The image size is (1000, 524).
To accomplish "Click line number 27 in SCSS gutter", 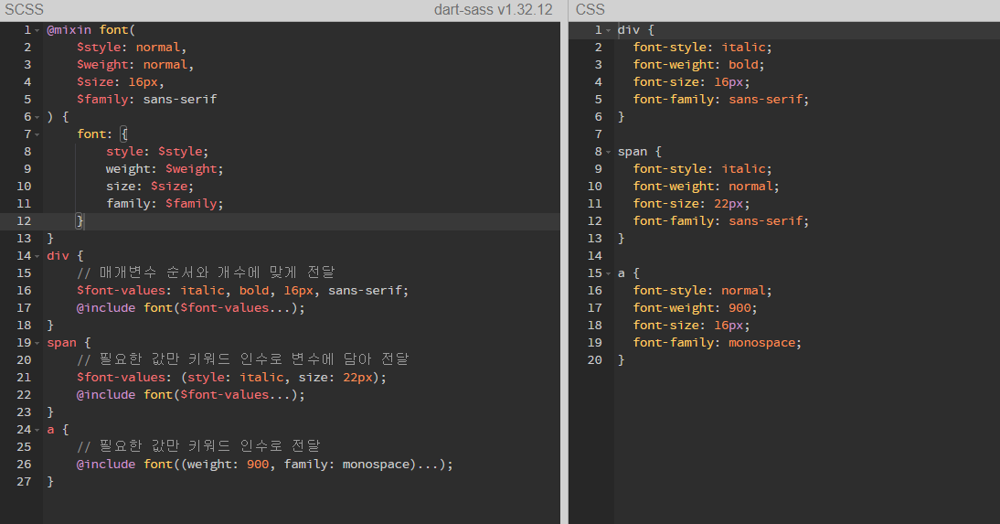I will 24,482.
